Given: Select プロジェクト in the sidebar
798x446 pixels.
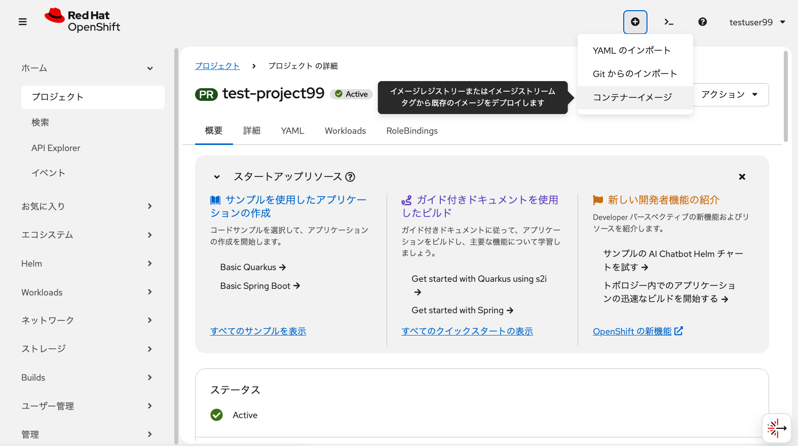Looking at the screenshot, I should [x=93, y=97].
